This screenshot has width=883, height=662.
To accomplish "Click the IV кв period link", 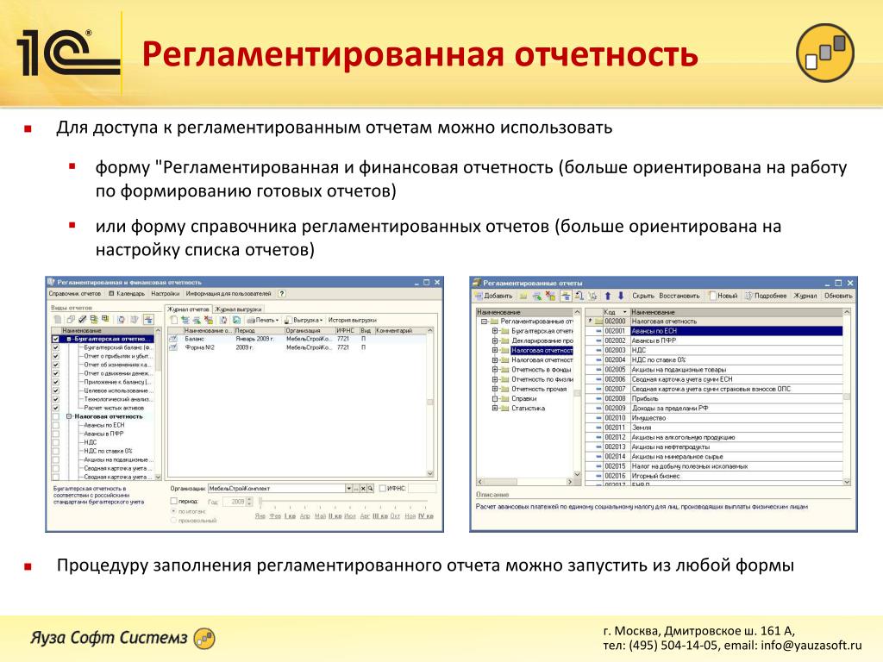I will pyautogui.click(x=426, y=515).
